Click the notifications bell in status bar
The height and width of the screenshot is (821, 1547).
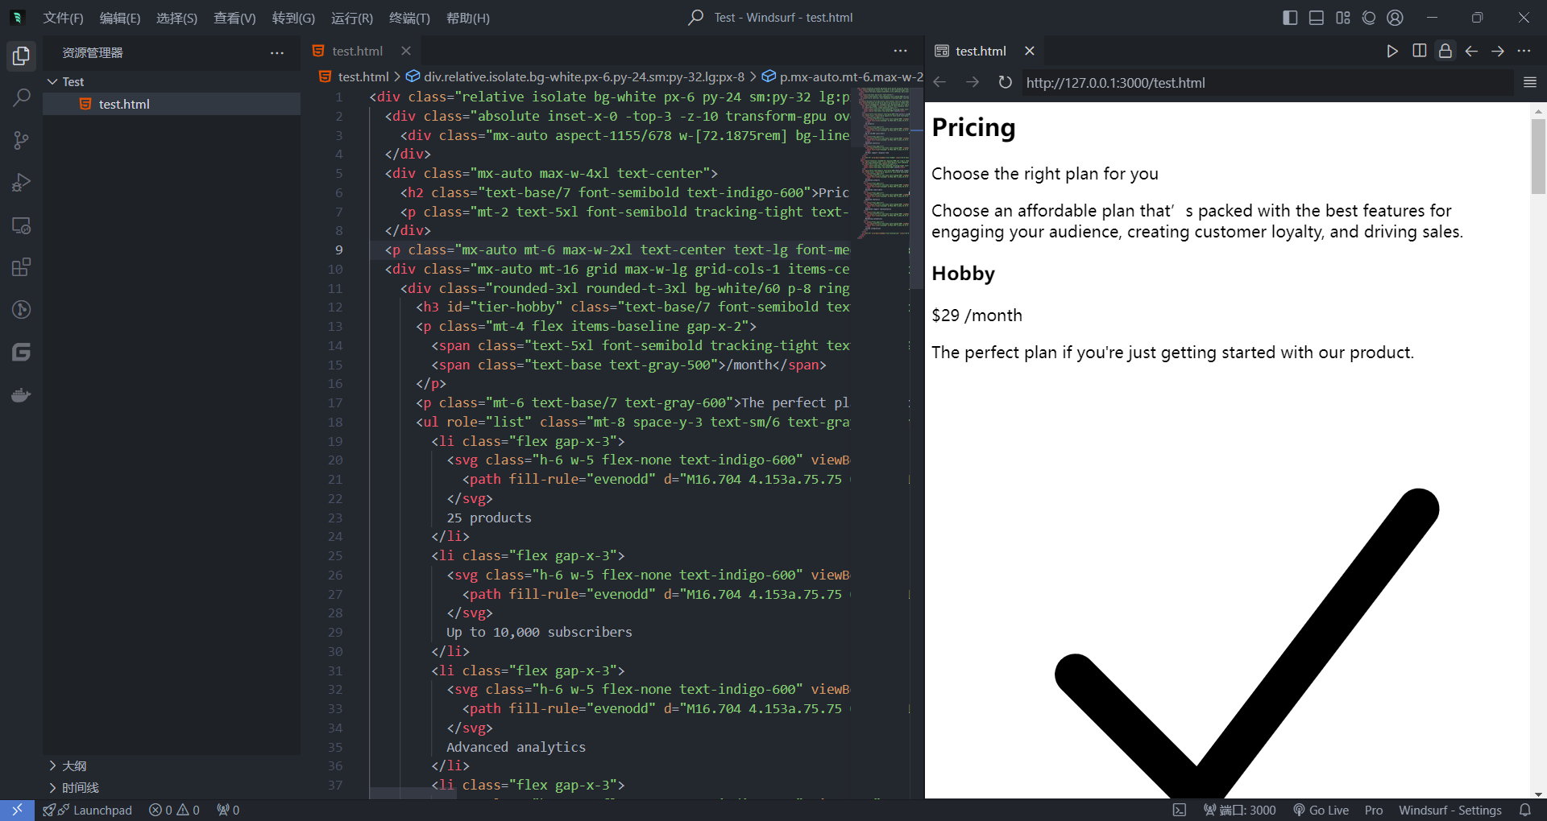tap(1524, 810)
